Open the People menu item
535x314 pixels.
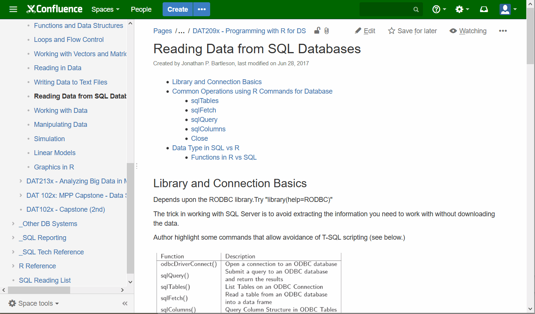[141, 9]
